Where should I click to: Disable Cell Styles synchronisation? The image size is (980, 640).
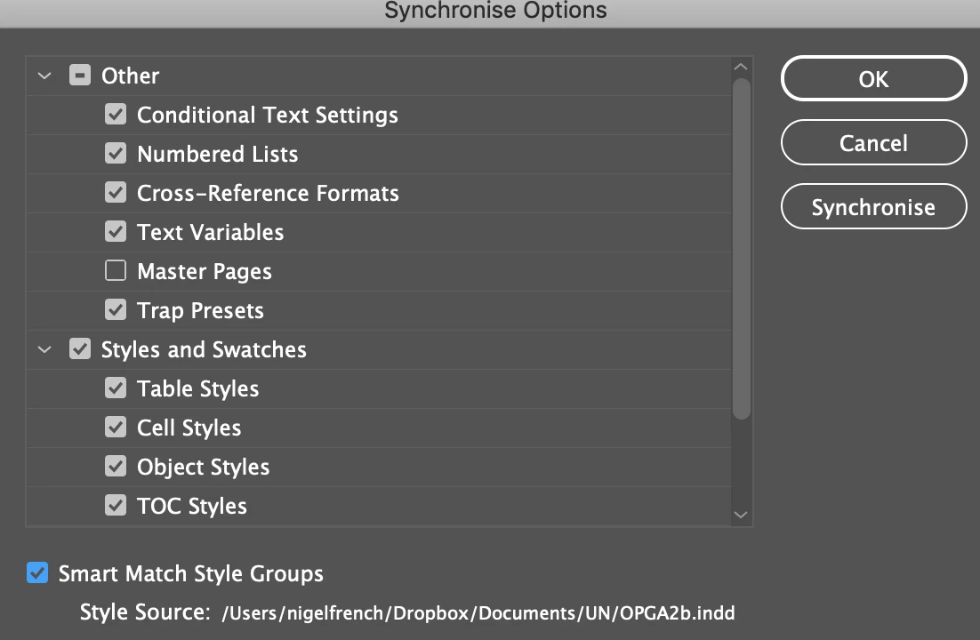tap(116, 428)
